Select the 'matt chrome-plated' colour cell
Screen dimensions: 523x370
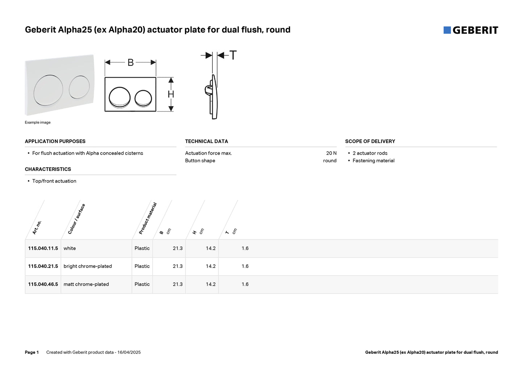pyautogui.click(x=86, y=284)
